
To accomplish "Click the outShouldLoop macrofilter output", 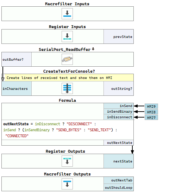I will click(x=119, y=188).
